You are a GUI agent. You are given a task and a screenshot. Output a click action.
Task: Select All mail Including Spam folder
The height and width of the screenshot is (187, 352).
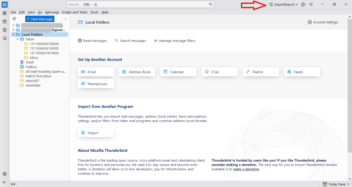(46, 71)
